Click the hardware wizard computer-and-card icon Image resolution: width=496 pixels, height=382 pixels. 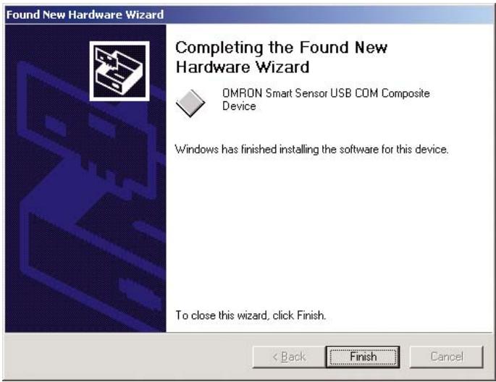click(x=119, y=71)
